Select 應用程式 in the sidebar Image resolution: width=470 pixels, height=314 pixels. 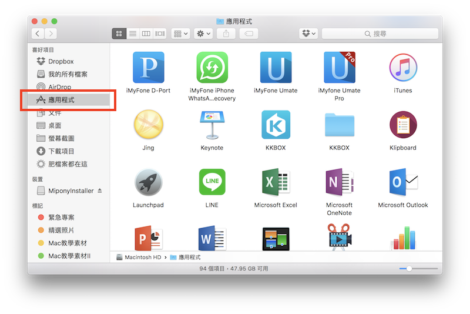69,100
